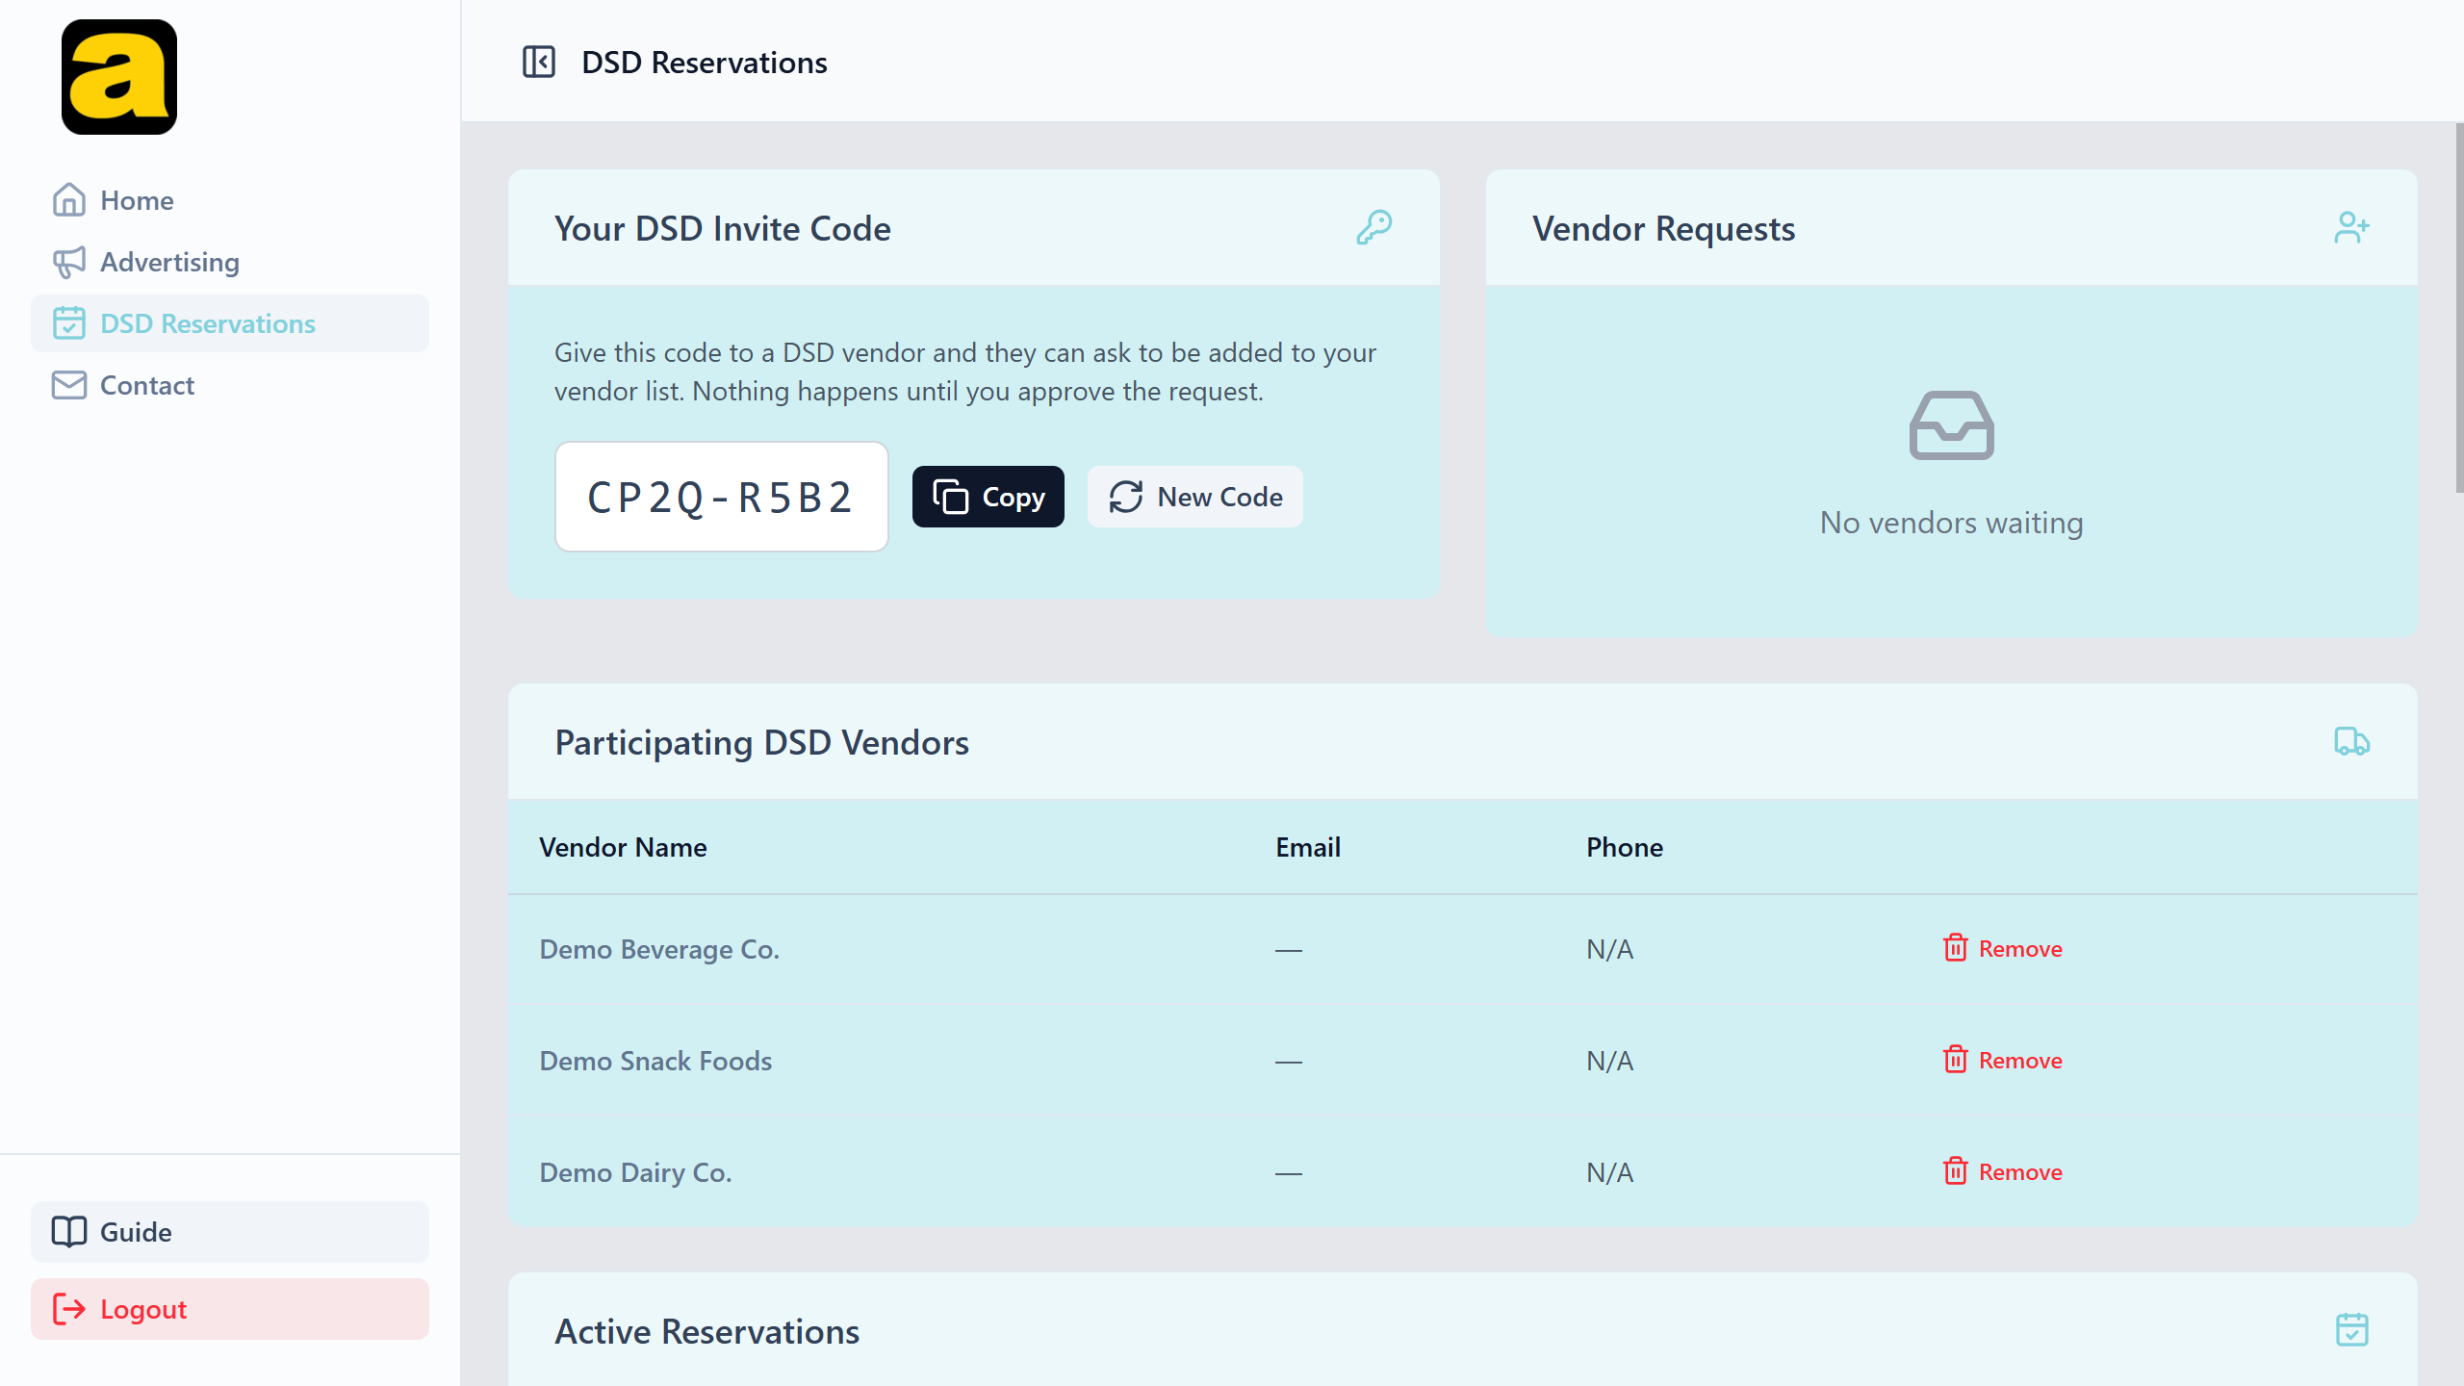
Task: Select DSD Reservations in the sidebar
Action: (x=230, y=323)
